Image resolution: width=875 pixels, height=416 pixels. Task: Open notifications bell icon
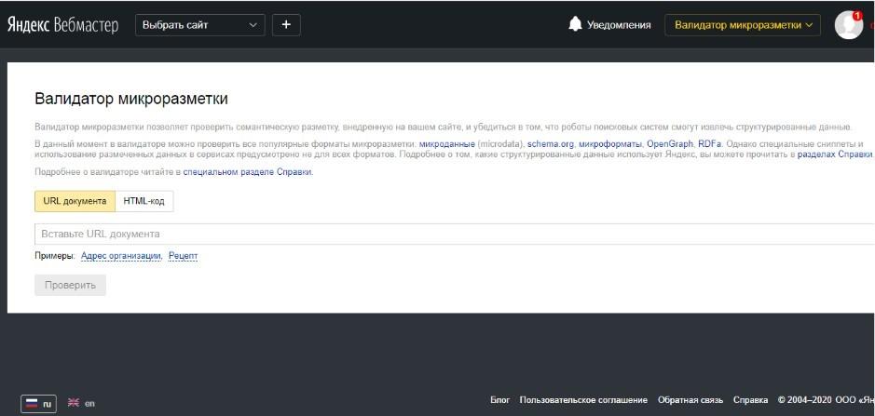575,25
